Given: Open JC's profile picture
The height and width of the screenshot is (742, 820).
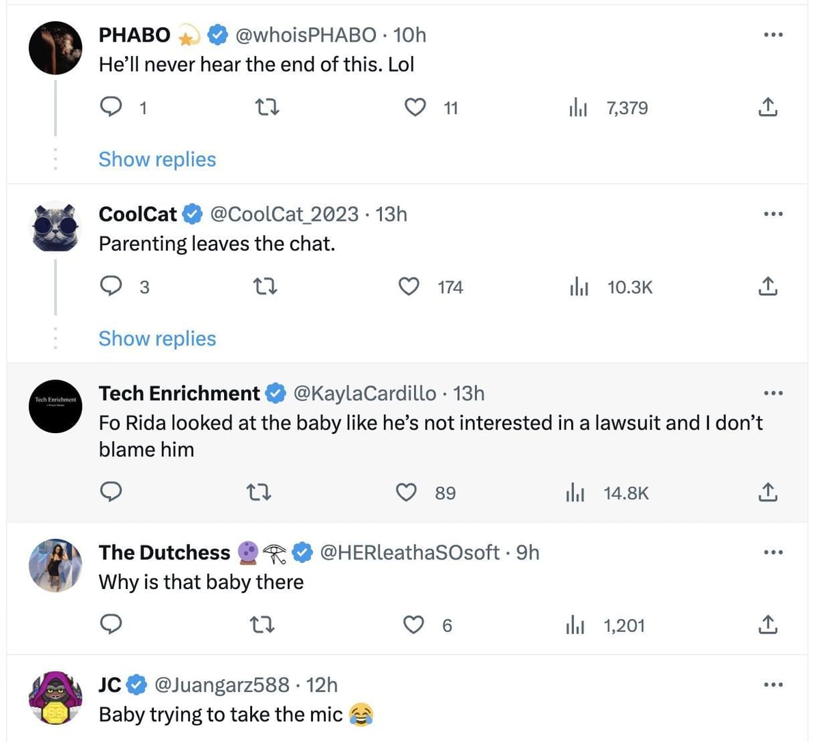Looking at the screenshot, I should tap(55, 698).
